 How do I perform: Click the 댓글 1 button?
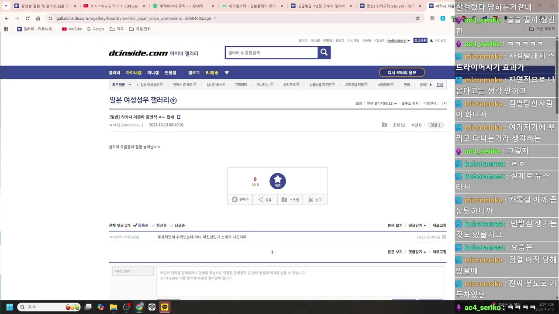tap(436, 125)
